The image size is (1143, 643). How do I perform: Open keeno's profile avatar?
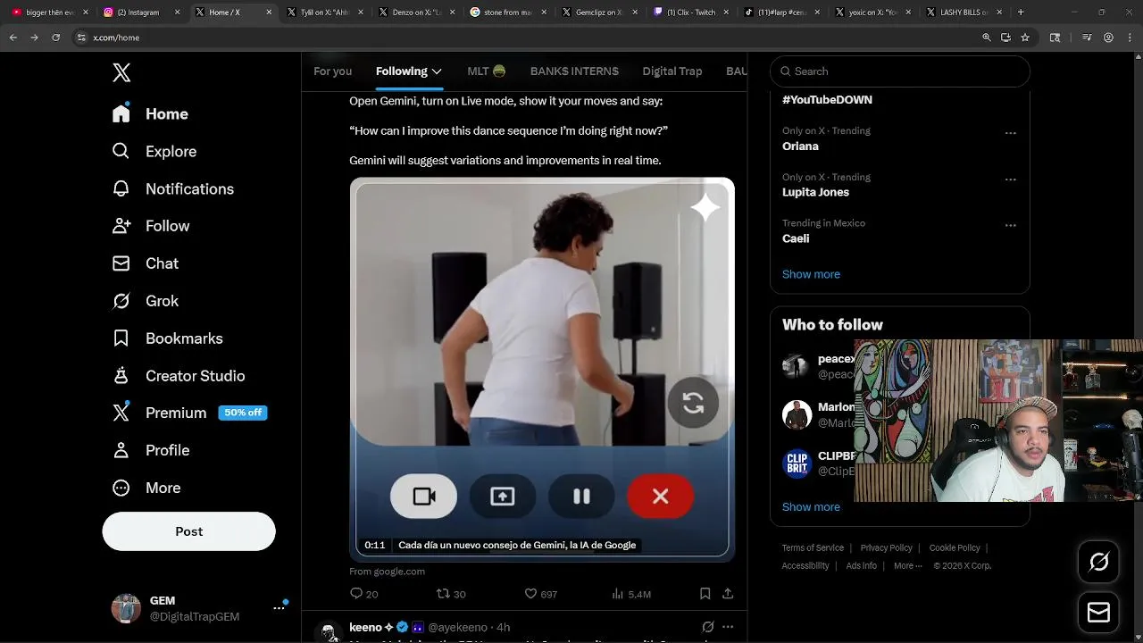tap(330, 631)
